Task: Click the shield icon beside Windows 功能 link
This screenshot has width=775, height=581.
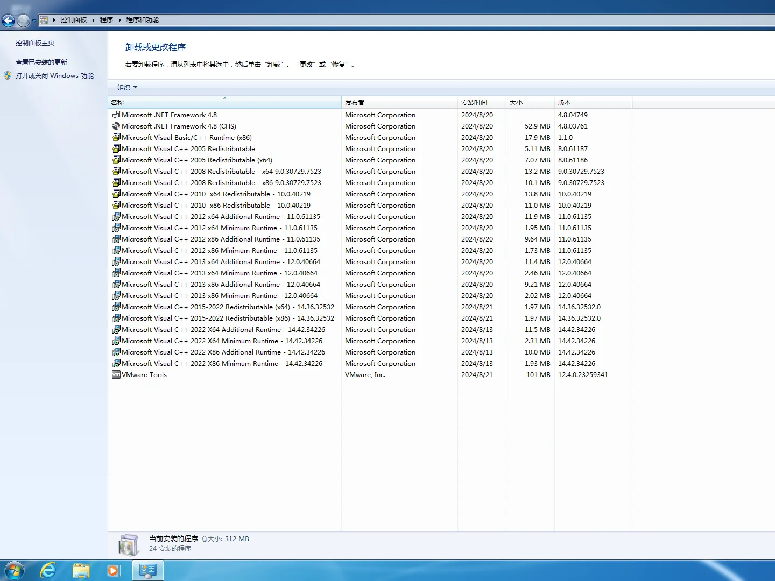Action: point(8,75)
